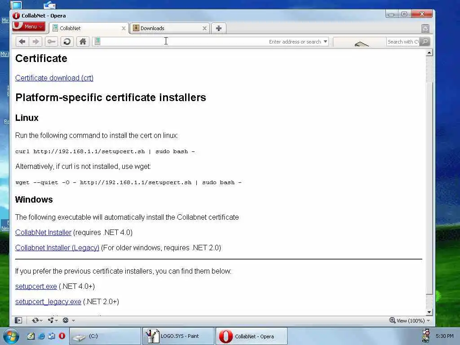Click the page icon in address bar
The width and height of the screenshot is (460, 345).
click(97, 42)
